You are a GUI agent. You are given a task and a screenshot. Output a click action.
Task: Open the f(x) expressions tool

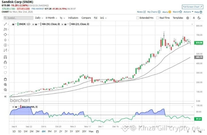pos(95,18)
